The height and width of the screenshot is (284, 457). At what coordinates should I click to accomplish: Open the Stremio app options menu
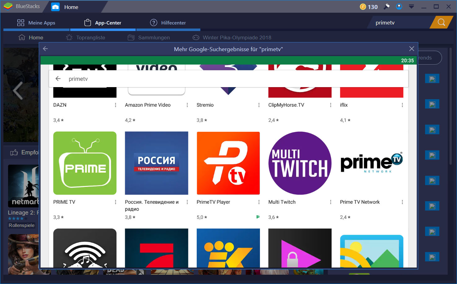pos(259,105)
